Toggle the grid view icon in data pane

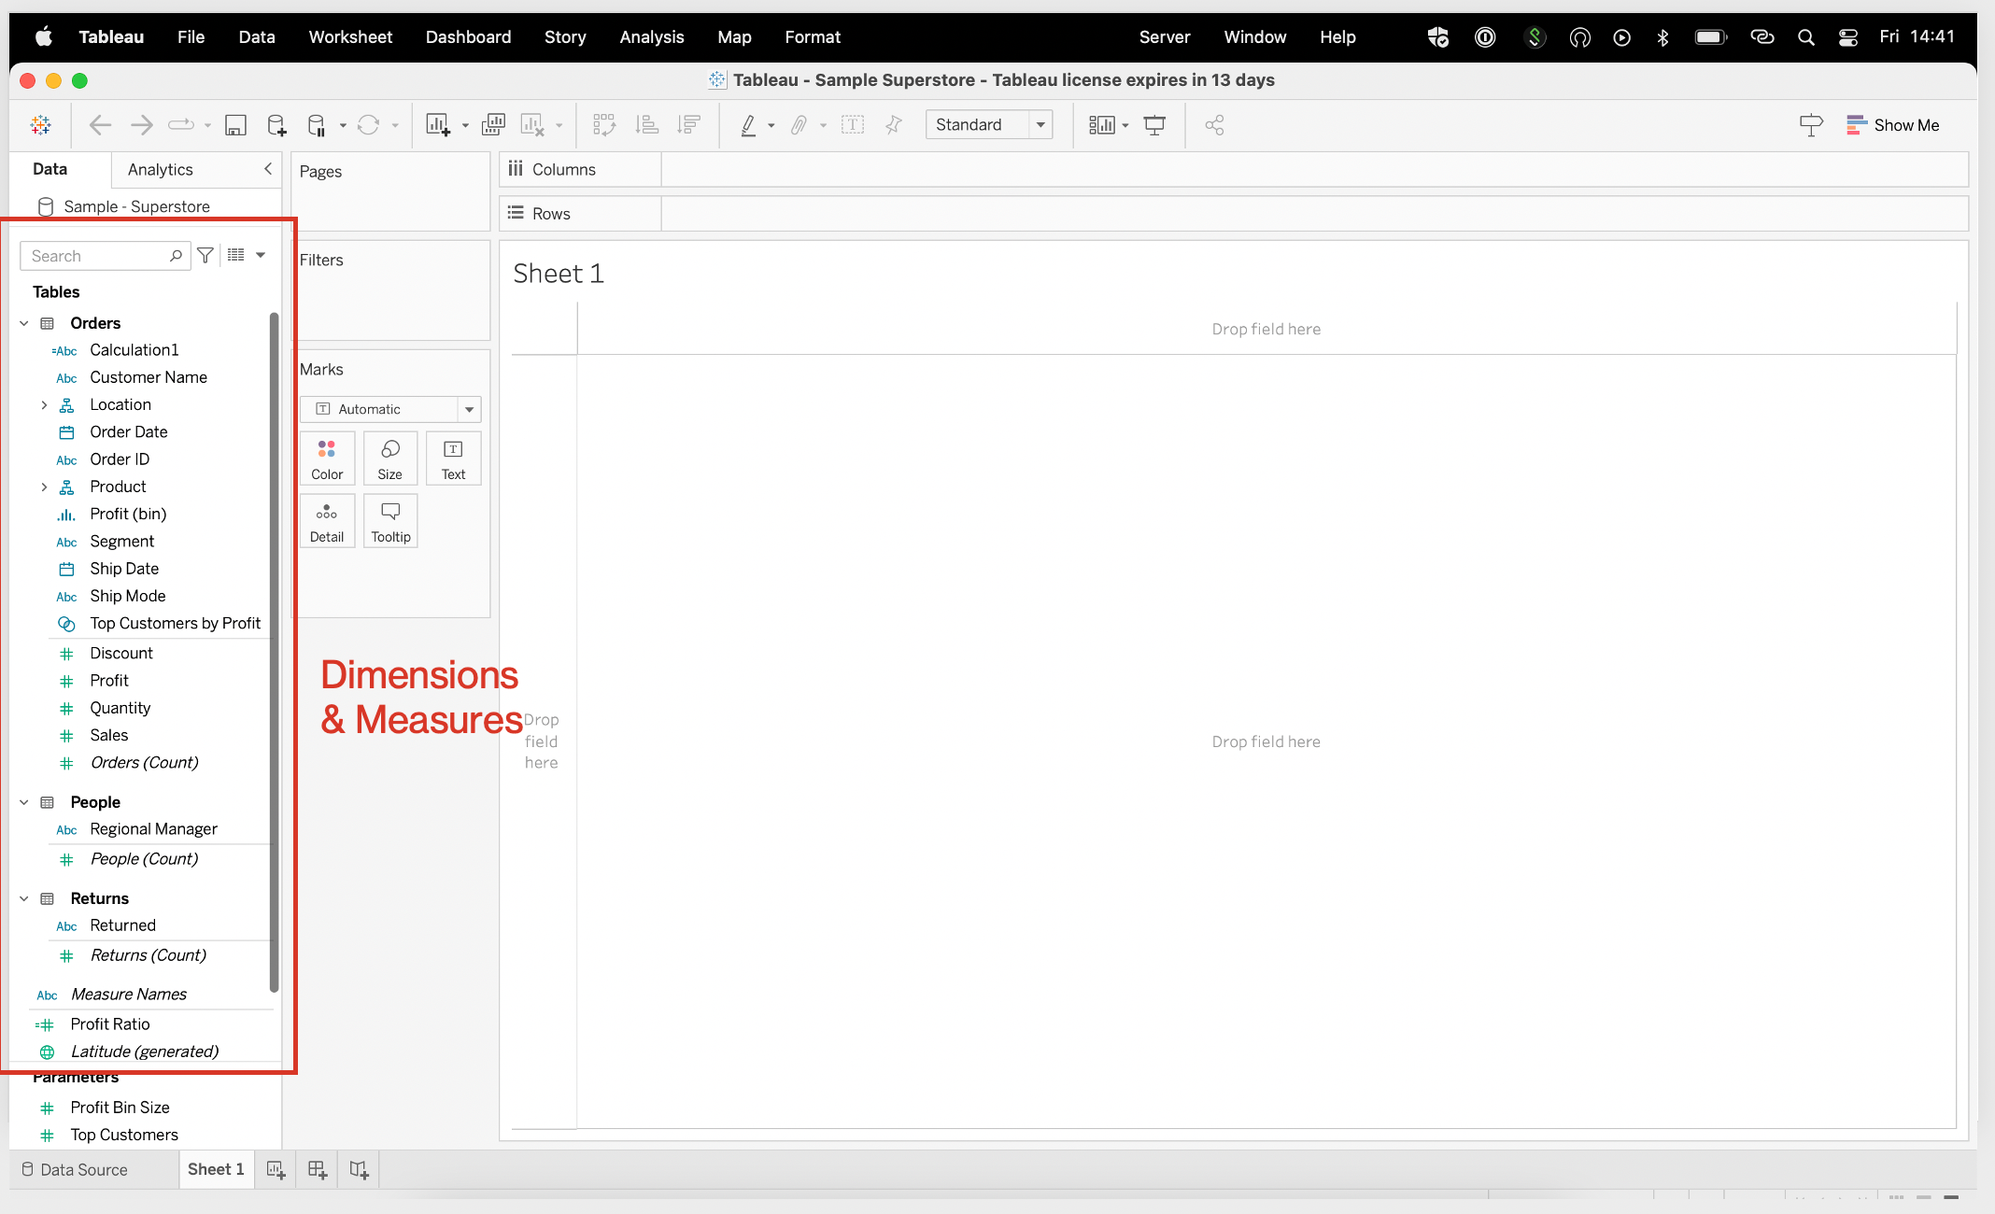coord(235,255)
